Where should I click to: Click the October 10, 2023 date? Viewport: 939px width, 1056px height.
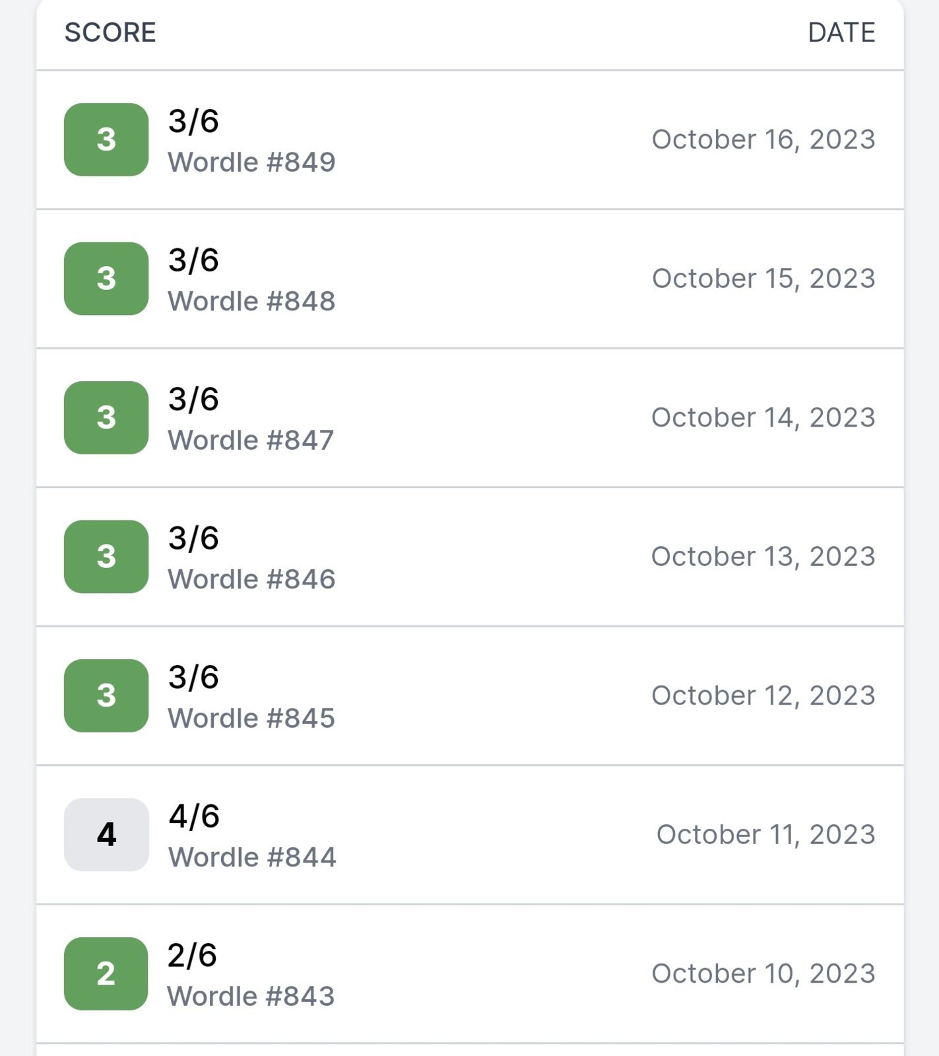pos(763,974)
